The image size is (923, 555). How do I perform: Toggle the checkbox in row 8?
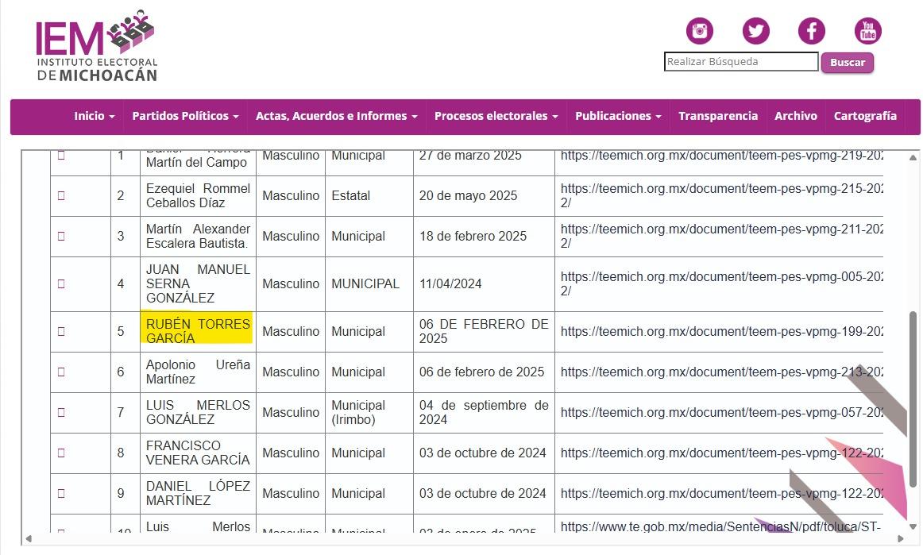tap(61, 453)
